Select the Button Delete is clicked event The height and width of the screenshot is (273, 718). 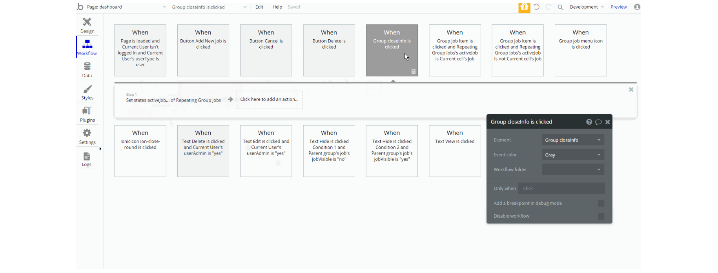[329, 50]
